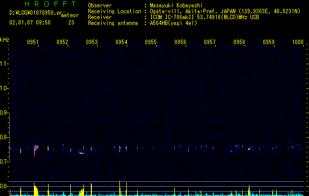Image resolution: width=309 pixels, height=196 pixels.
Task: Click the 0.7 kHz axis label
Action: (x=4, y=162)
